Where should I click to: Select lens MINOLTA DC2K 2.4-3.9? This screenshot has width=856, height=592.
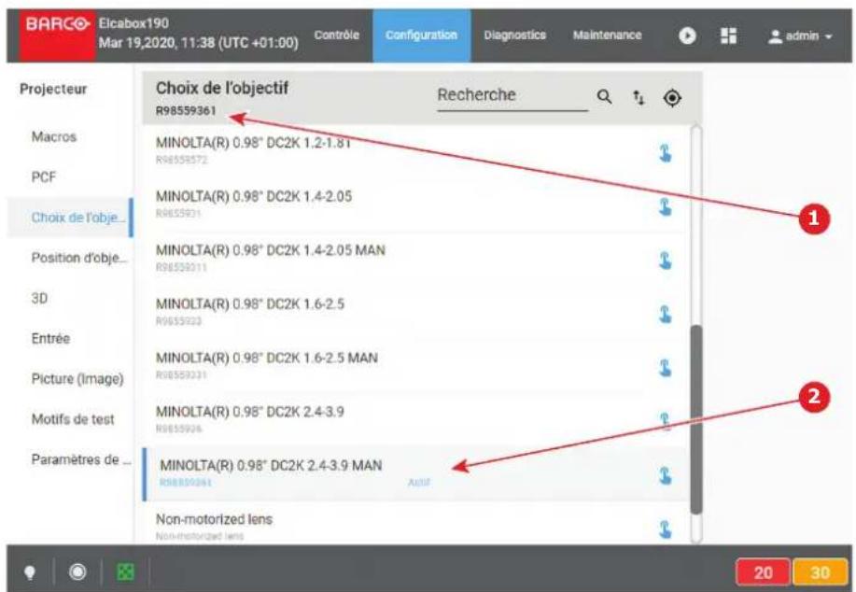click(414, 419)
